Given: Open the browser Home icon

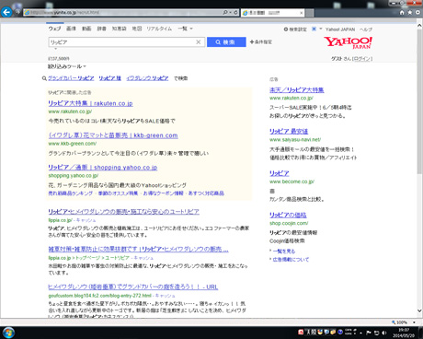Looking at the screenshot, I should (402, 12).
